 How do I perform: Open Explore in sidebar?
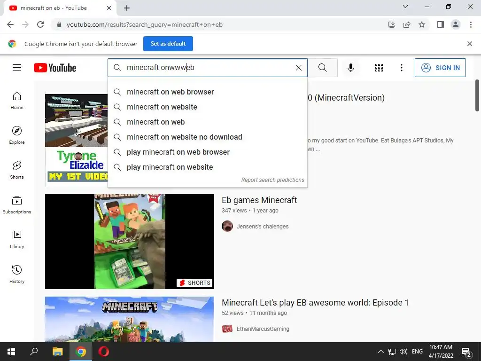point(17,135)
